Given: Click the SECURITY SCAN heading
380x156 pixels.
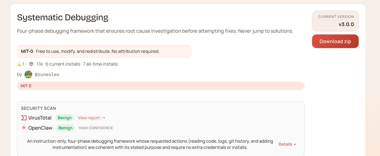Looking at the screenshot, I should 38,108.
